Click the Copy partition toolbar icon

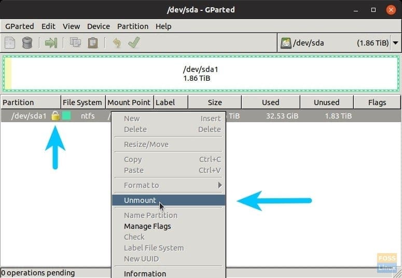pos(75,43)
